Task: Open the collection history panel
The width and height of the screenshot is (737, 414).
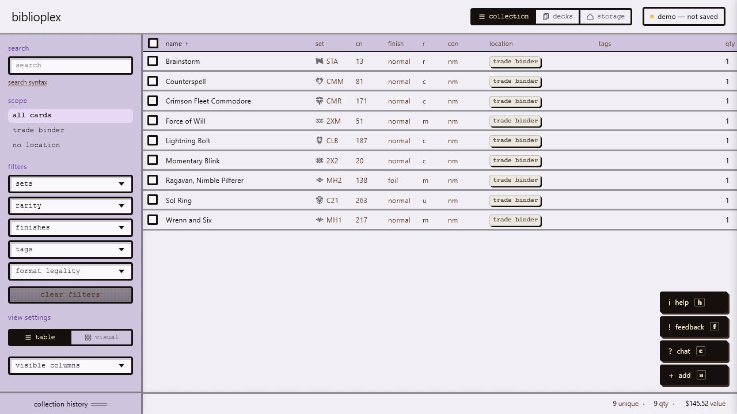Action: [x=70, y=404]
